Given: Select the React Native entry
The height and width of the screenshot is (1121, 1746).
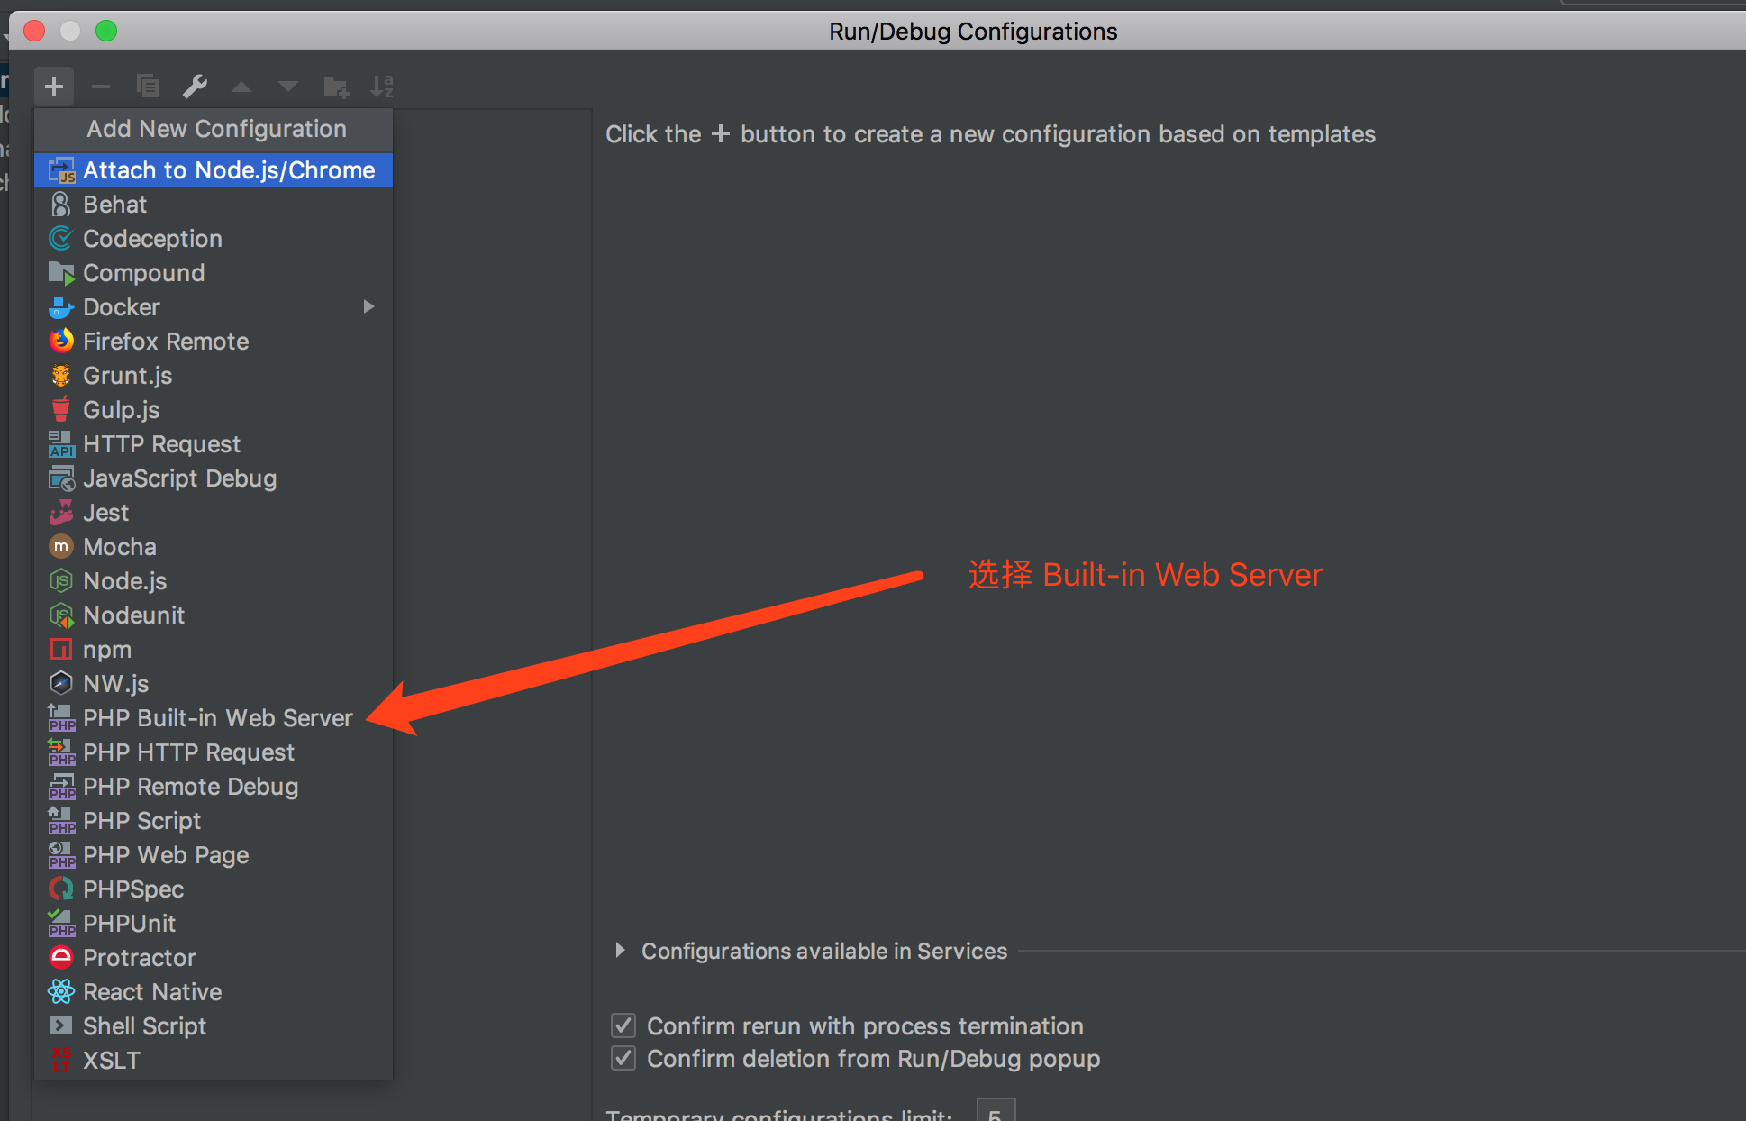Looking at the screenshot, I should 152,992.
